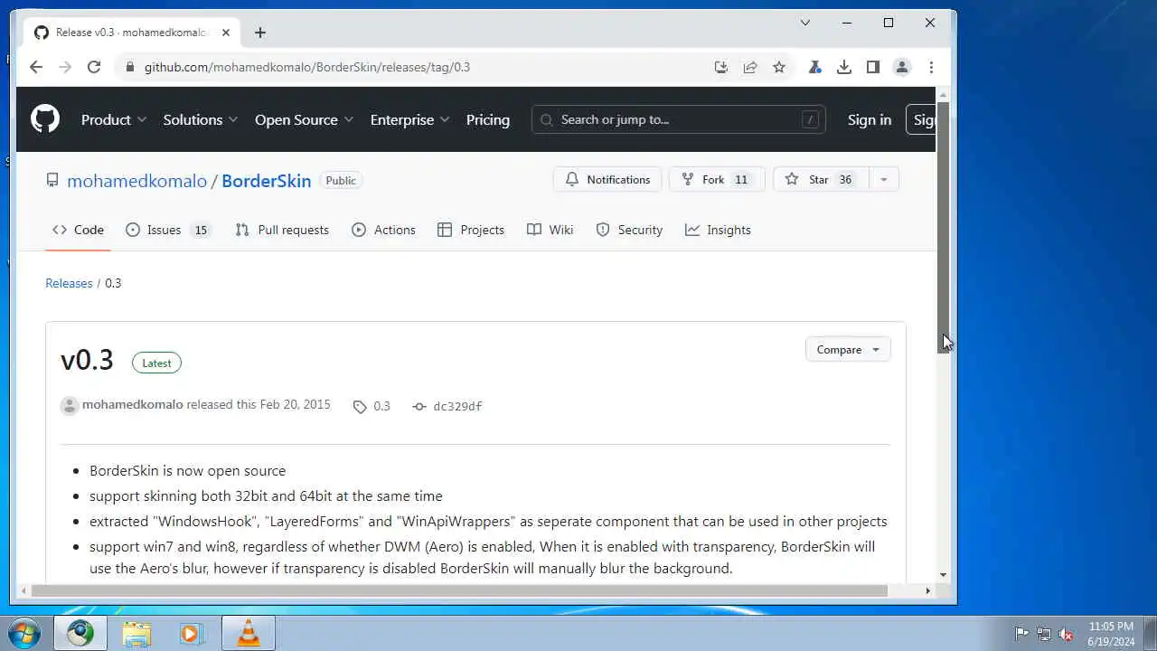The height and width of the screenshot is (651, 1157).
Task: Expand the Open Source menu
Action: 305,119
